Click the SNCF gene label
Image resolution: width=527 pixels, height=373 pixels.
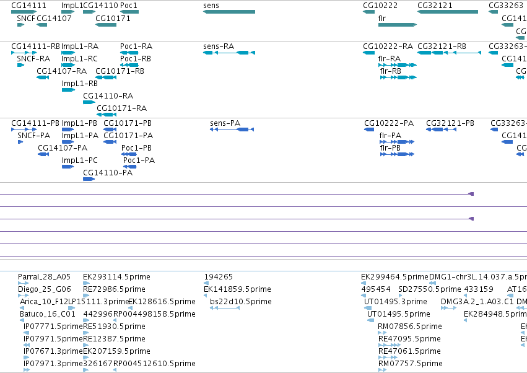coord(26,18)
